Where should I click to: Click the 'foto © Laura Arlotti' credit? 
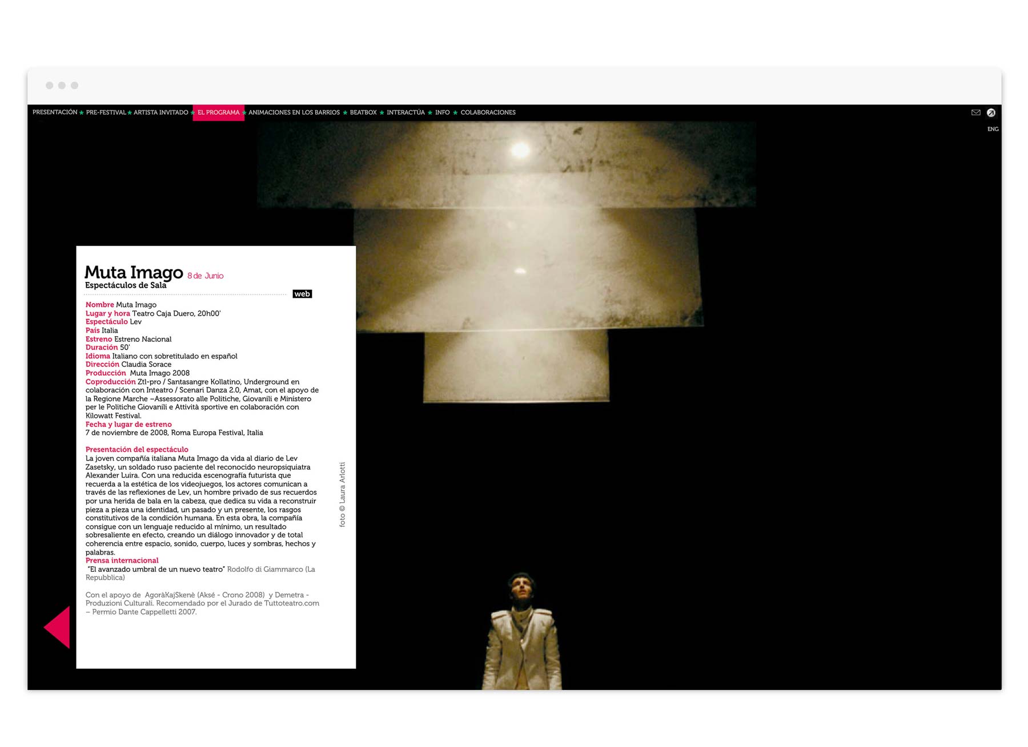click(x=342, y=494)
